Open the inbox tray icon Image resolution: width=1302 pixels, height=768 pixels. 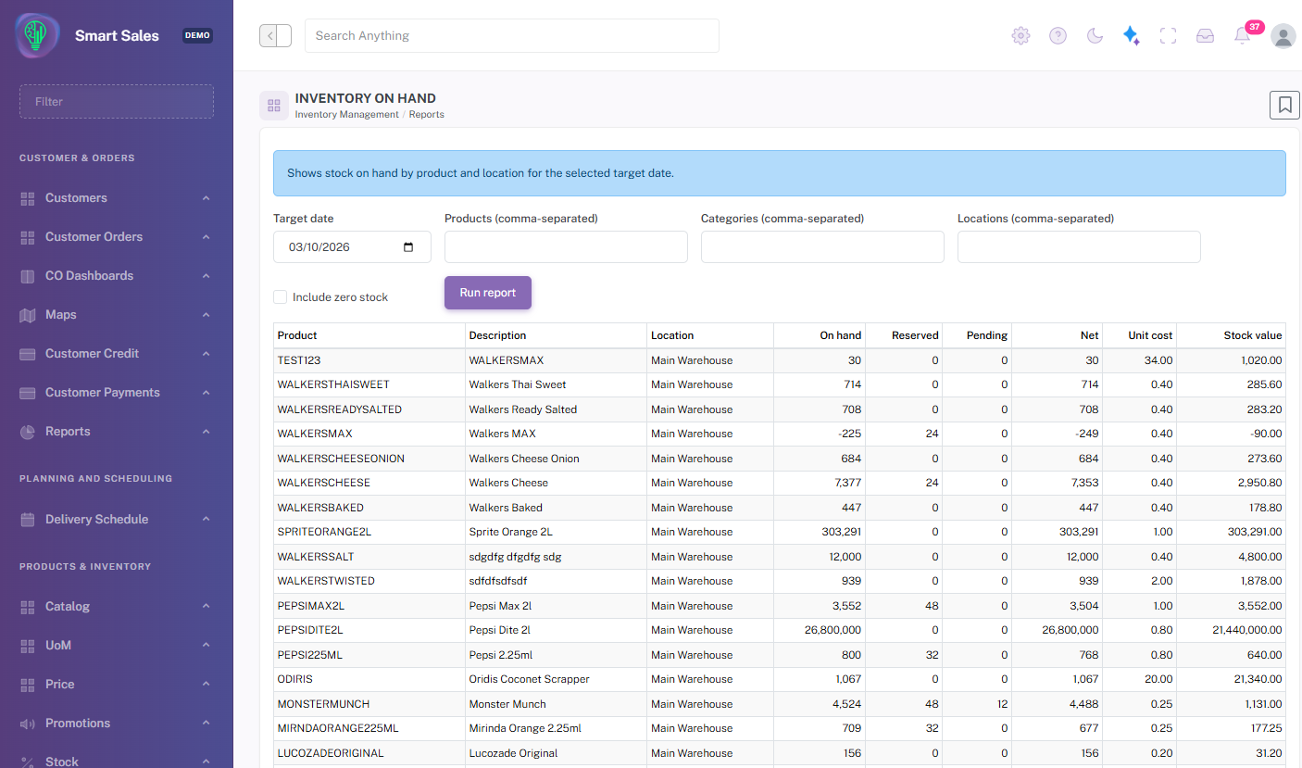[x=1205, y=35]
